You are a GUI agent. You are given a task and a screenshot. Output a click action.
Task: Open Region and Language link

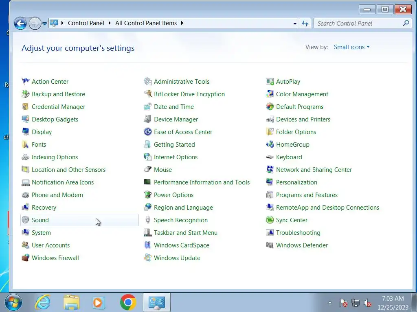coord(184,208)
